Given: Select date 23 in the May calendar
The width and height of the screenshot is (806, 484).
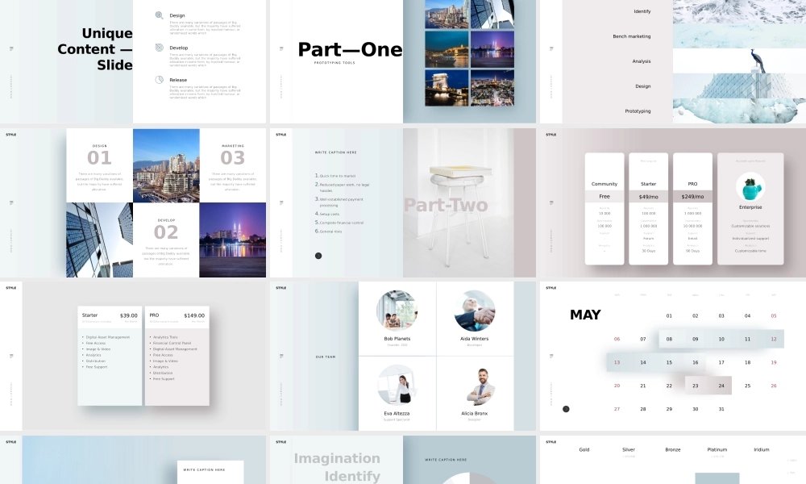Looking at the screenshot, I should tap(695, 386).
